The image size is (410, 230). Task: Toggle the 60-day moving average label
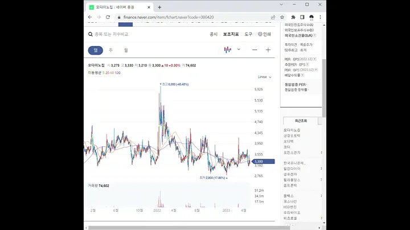pyautogui.click(x=112, y=73)
